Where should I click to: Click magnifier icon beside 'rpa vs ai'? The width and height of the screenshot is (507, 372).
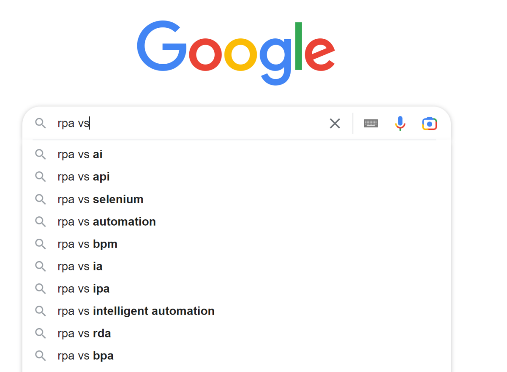click(40, 154)
